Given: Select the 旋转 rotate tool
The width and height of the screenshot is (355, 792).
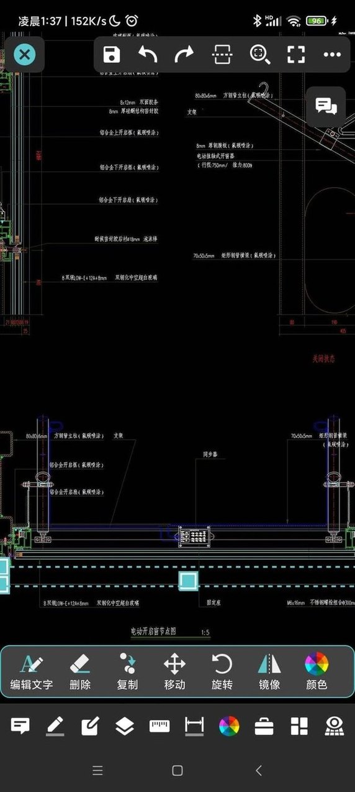Looking at the screenshot, I should pyautogui.click(x=222, y=671).
